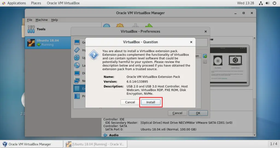Viewport: 280px width, 148px height.
Task: Close the Oracle VM VirtualBox Manager window
Action: click(x=252, y=13)
